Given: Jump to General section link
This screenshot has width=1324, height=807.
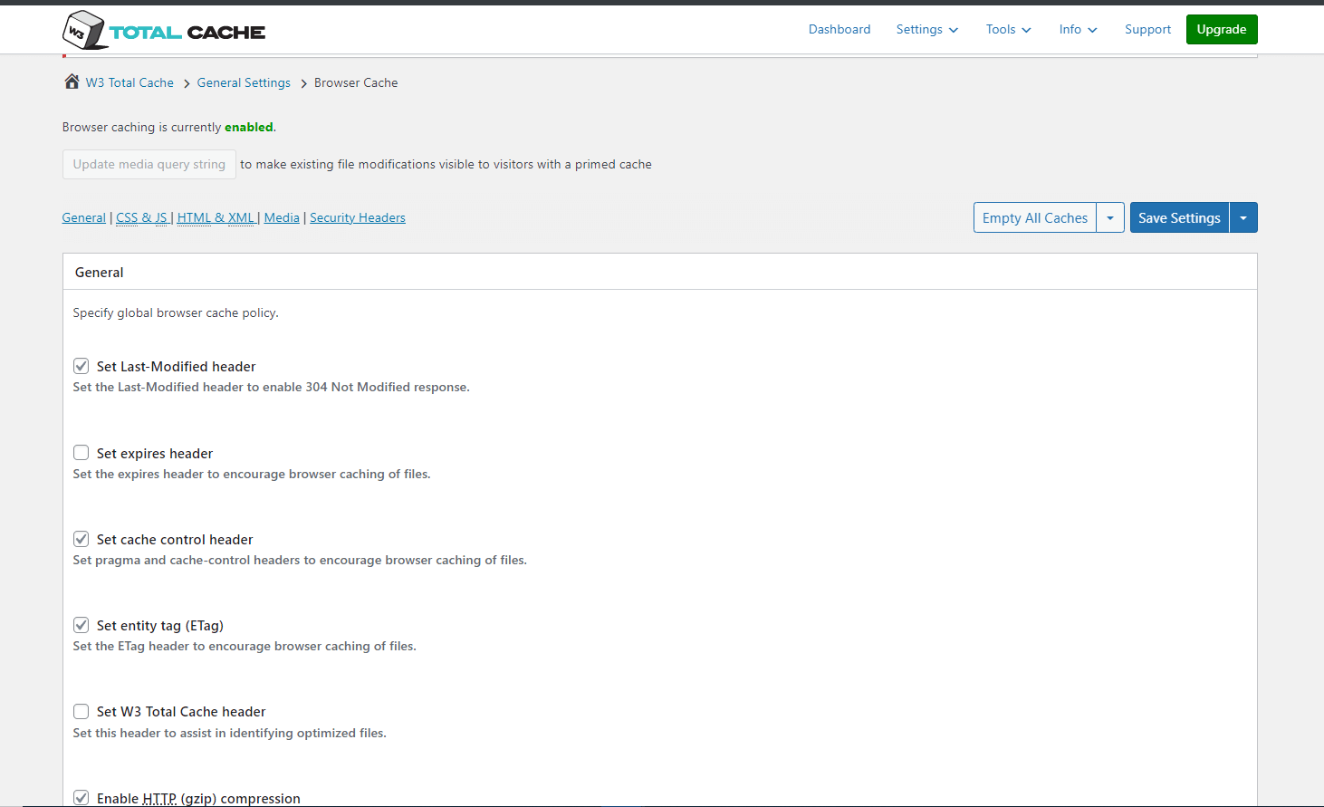Looking at the screenshot, I should coord(84,217).
